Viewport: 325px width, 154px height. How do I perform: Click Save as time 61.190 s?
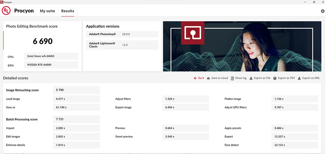(x=76, y=107)
